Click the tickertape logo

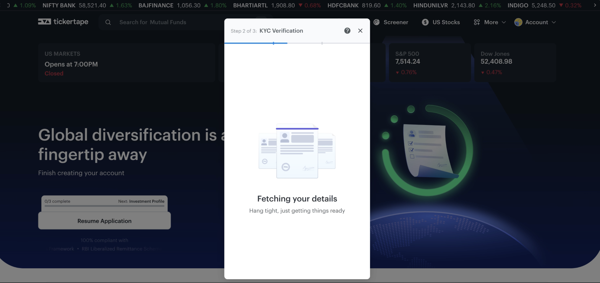63,22
